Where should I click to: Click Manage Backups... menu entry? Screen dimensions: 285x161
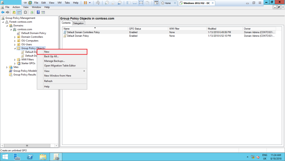tap(62, 61)
